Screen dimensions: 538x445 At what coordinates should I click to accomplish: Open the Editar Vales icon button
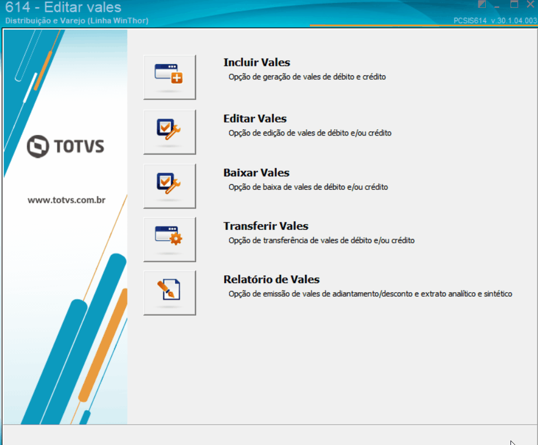[x=170, y=132]
